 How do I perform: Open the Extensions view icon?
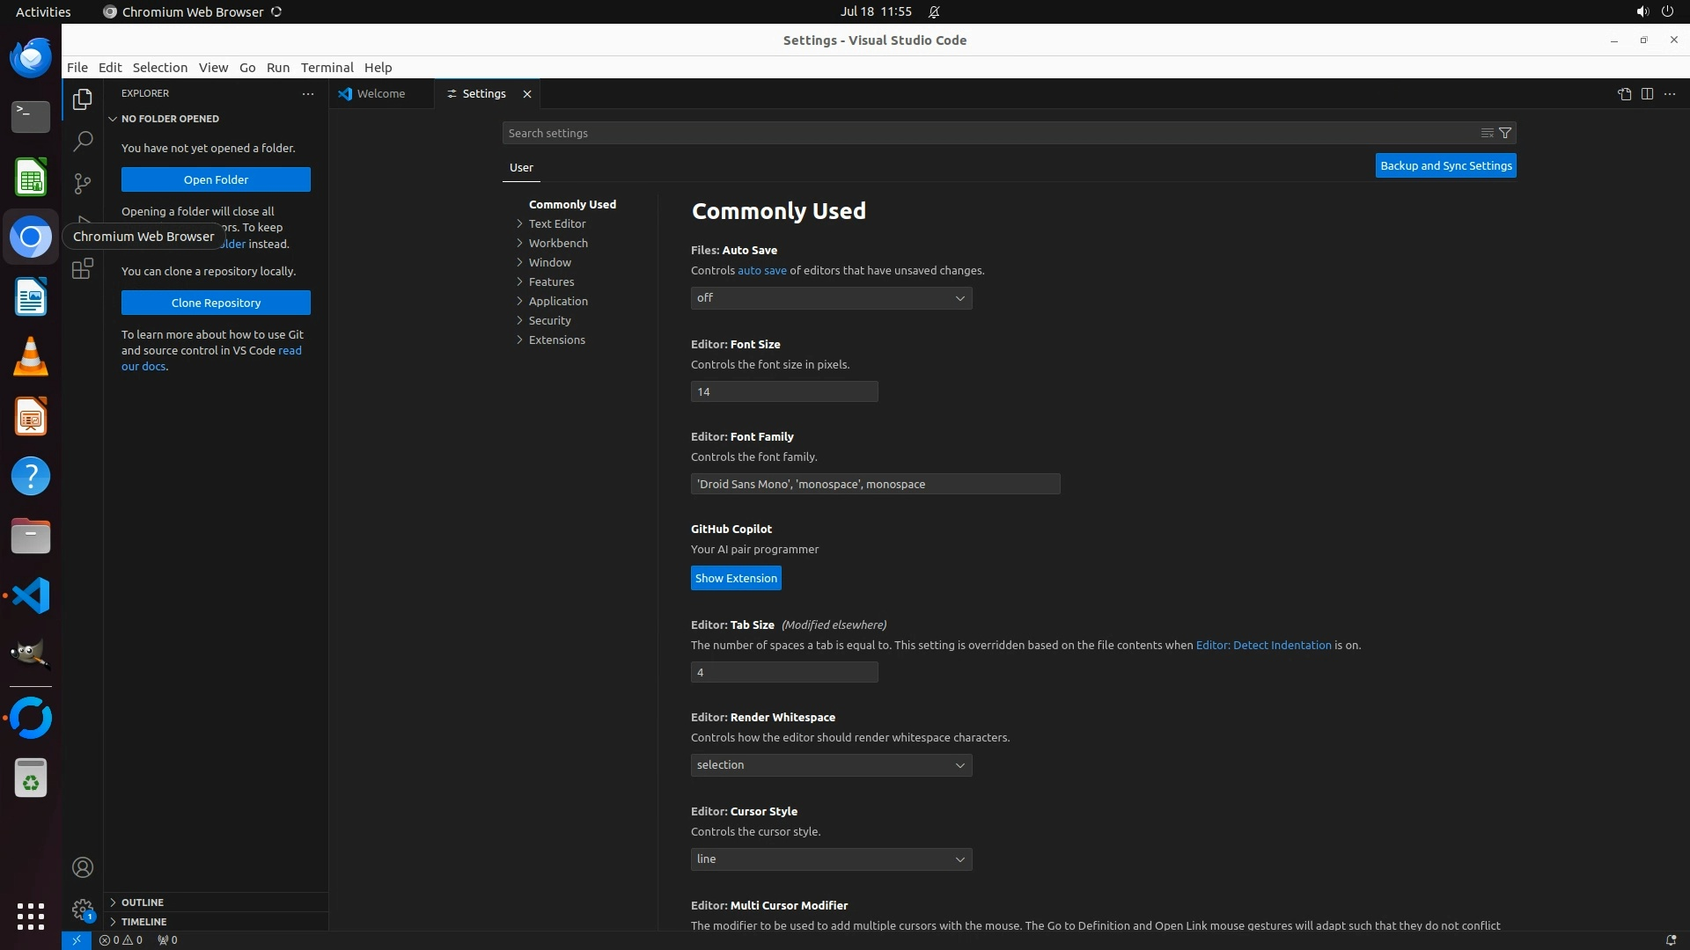83,269
